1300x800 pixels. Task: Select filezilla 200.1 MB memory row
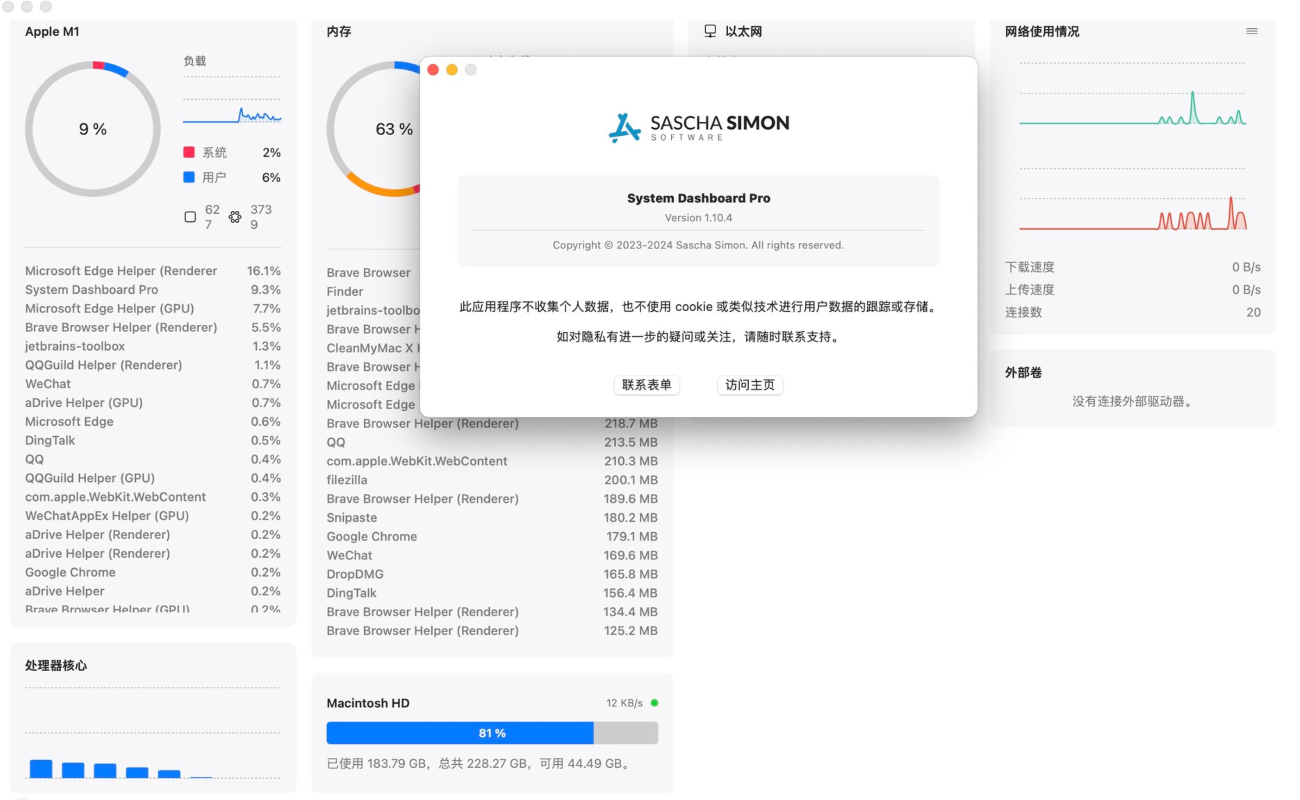[492, 480]
